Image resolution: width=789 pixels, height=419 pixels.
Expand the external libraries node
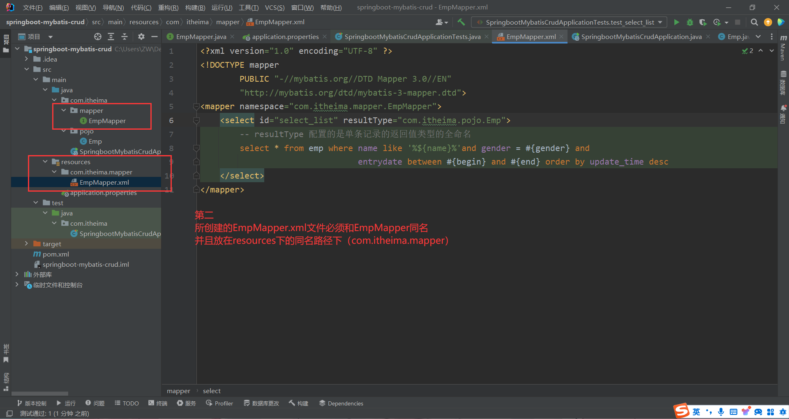pos(17,275)
